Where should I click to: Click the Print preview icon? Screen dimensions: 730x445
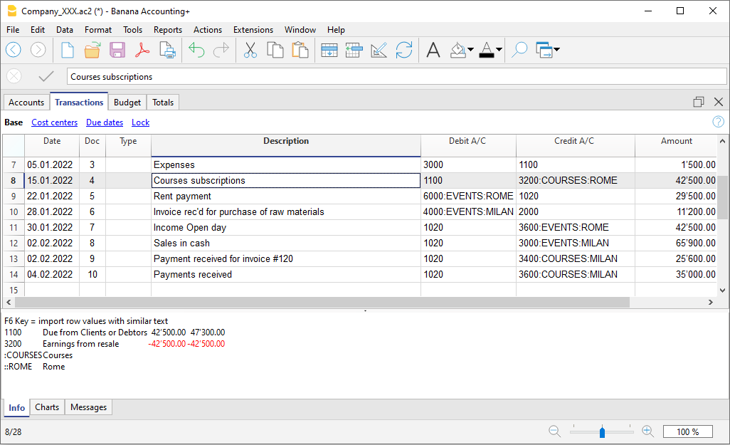[167, 50]
